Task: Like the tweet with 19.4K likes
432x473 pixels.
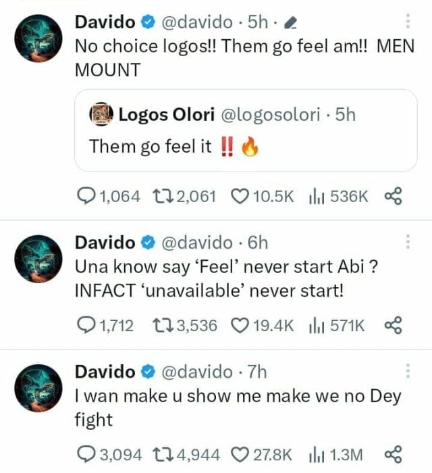Action: [241, 326]
